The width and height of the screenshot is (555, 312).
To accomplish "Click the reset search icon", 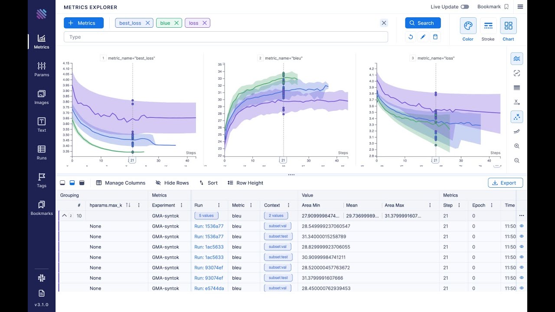I will click(x=411, y=37).
